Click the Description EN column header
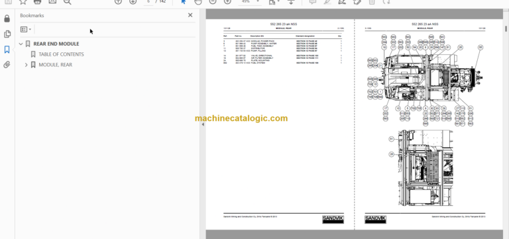Viewport: 509px width, 239px height. click(x=256, y=36)
